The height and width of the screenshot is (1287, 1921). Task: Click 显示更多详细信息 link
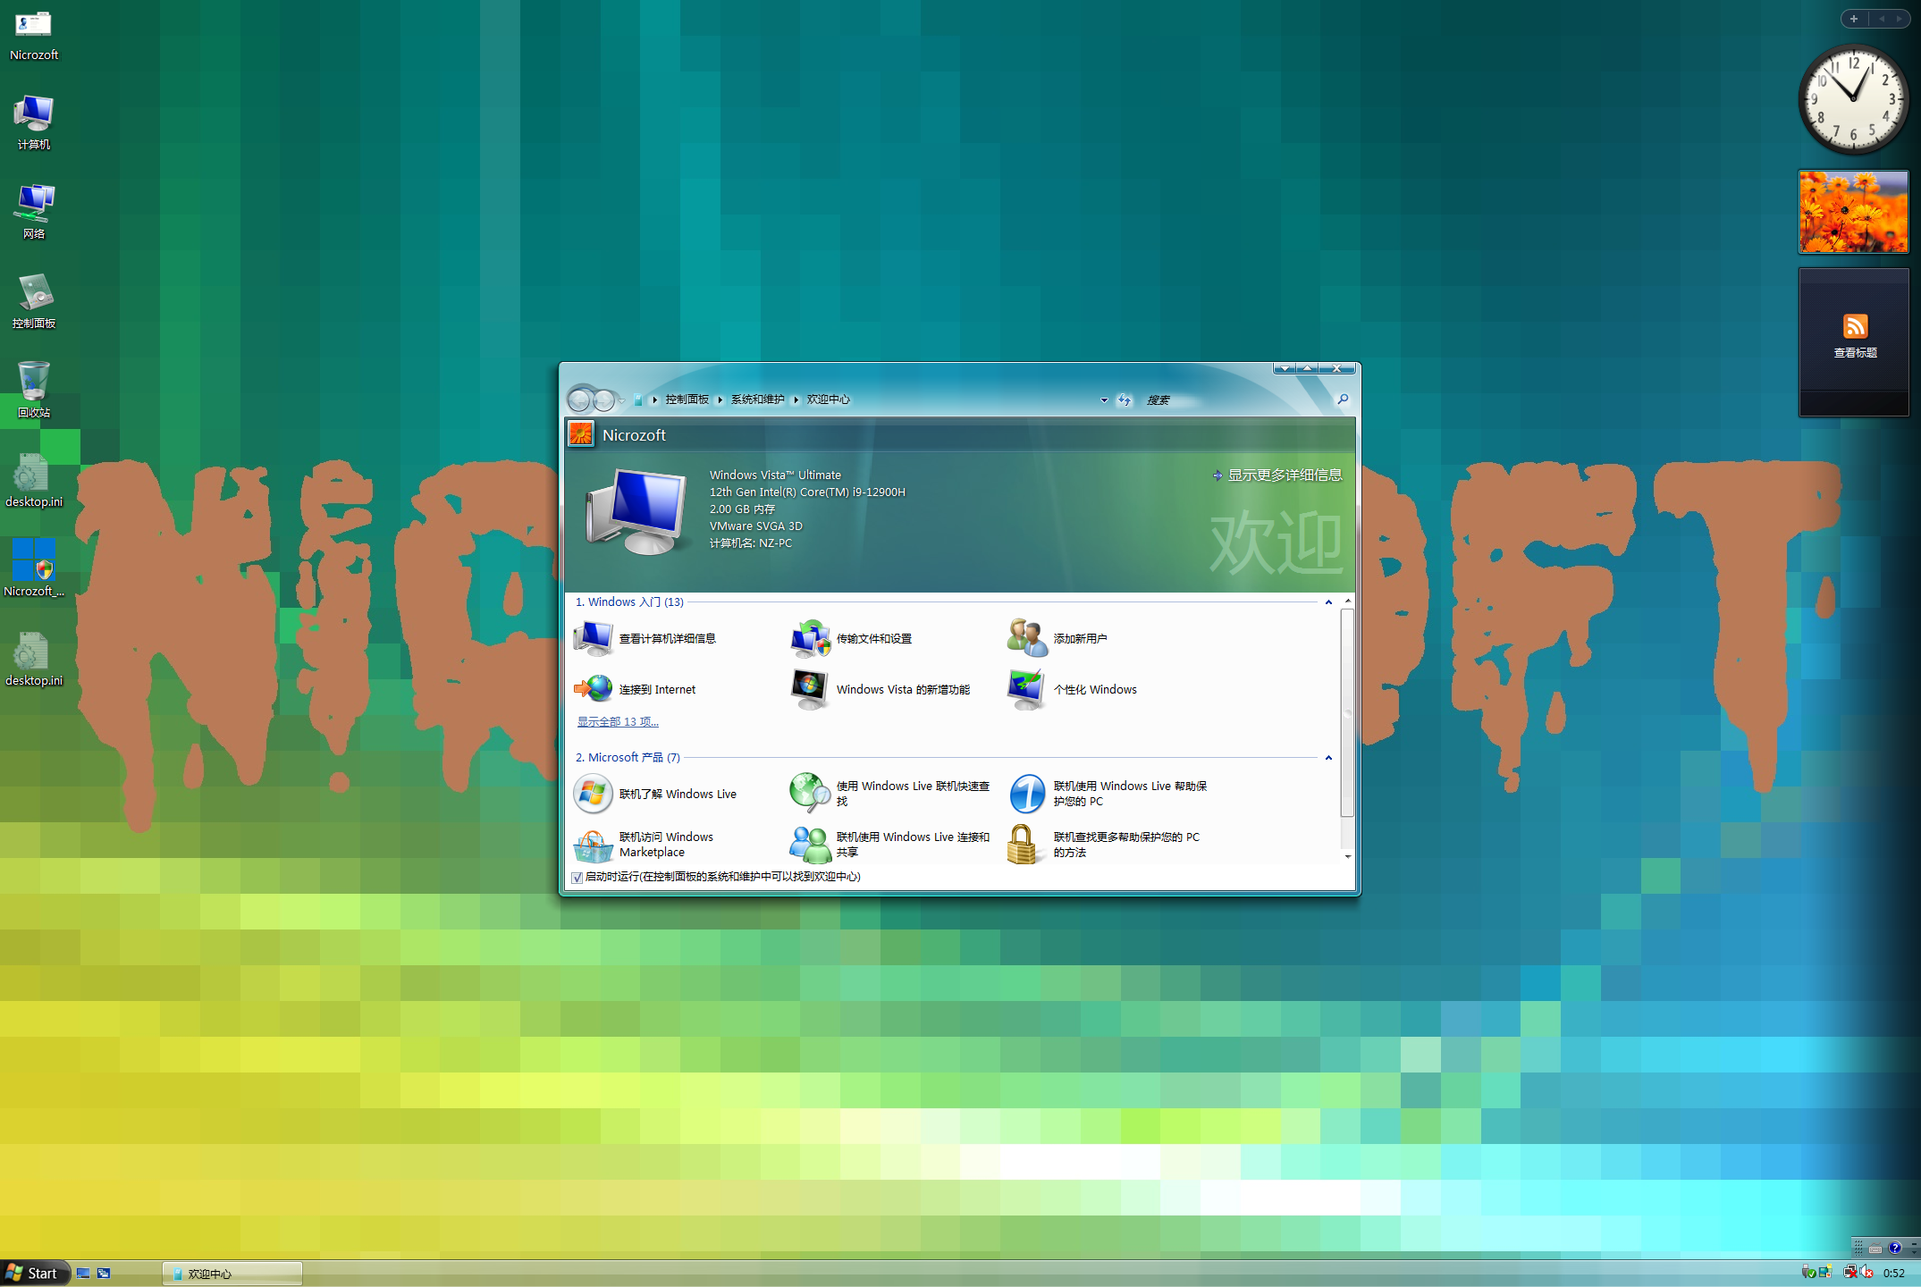[1284, 475]
